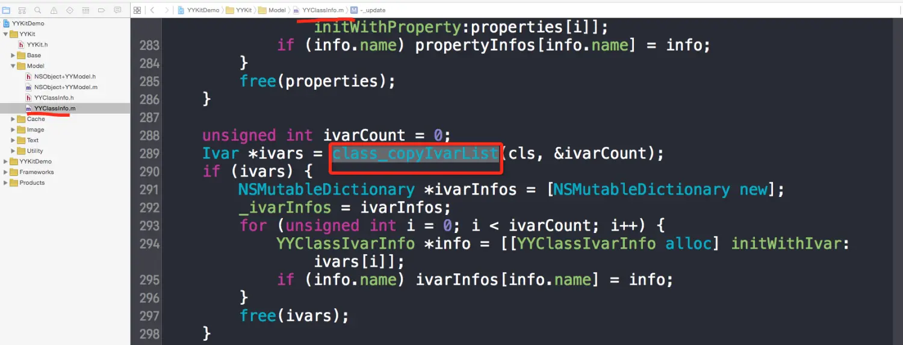
Task: Expand the Base folder
Action: coord(13,55)
